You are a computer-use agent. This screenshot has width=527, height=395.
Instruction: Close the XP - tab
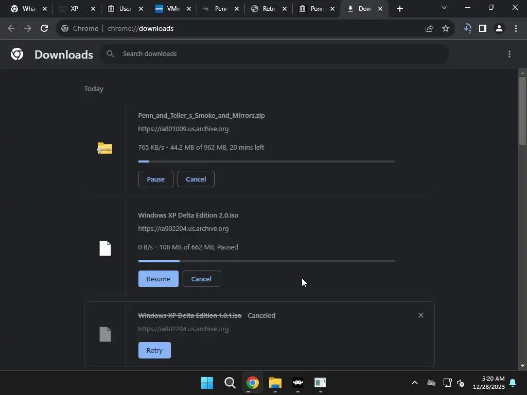(x=93, y=9)
